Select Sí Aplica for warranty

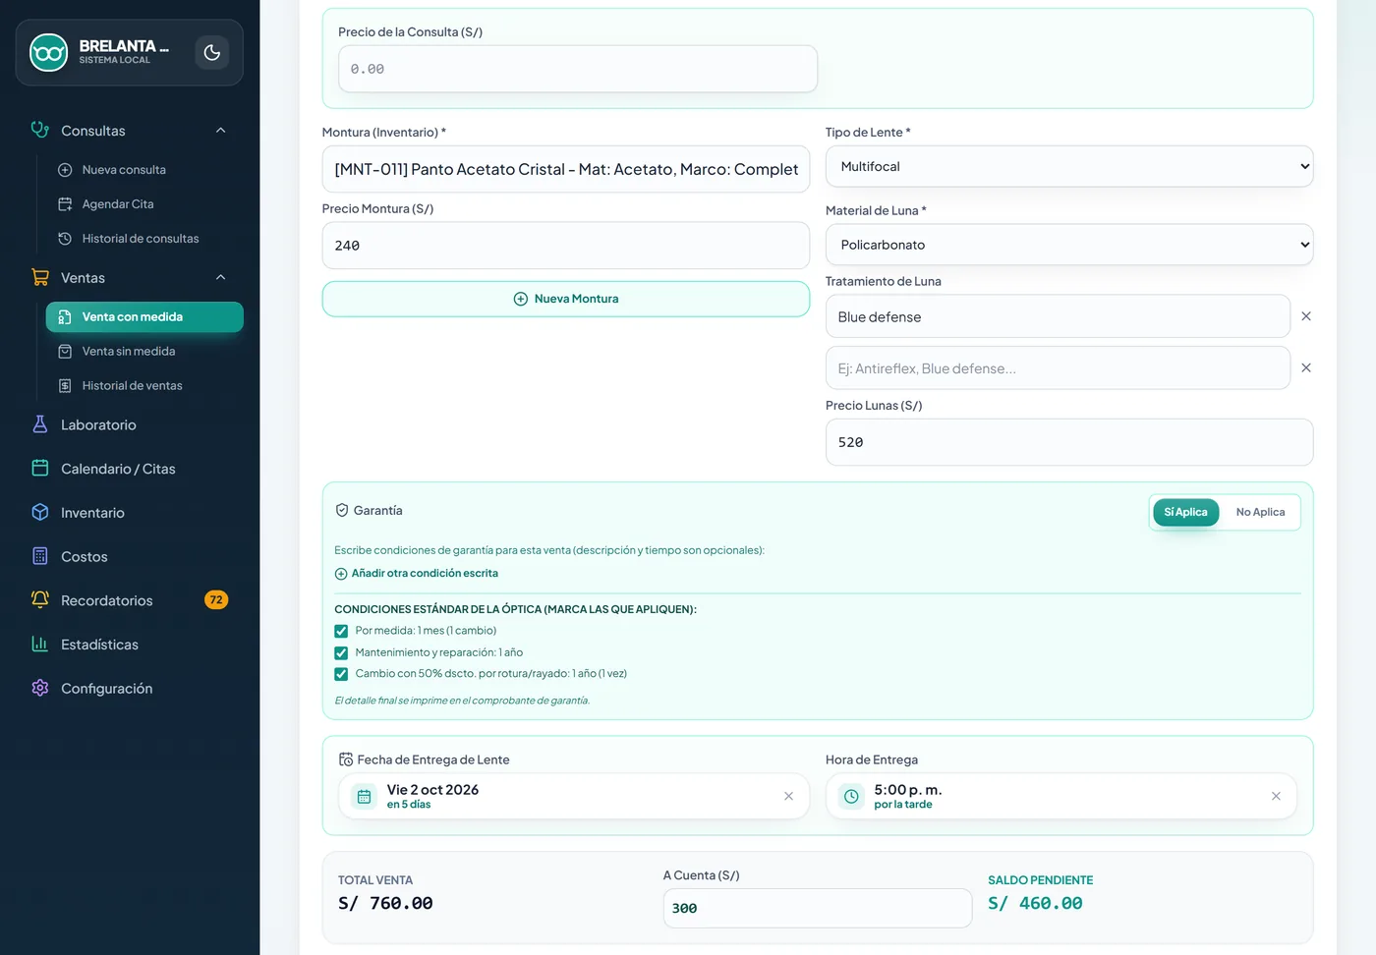tap(1185, 512)
